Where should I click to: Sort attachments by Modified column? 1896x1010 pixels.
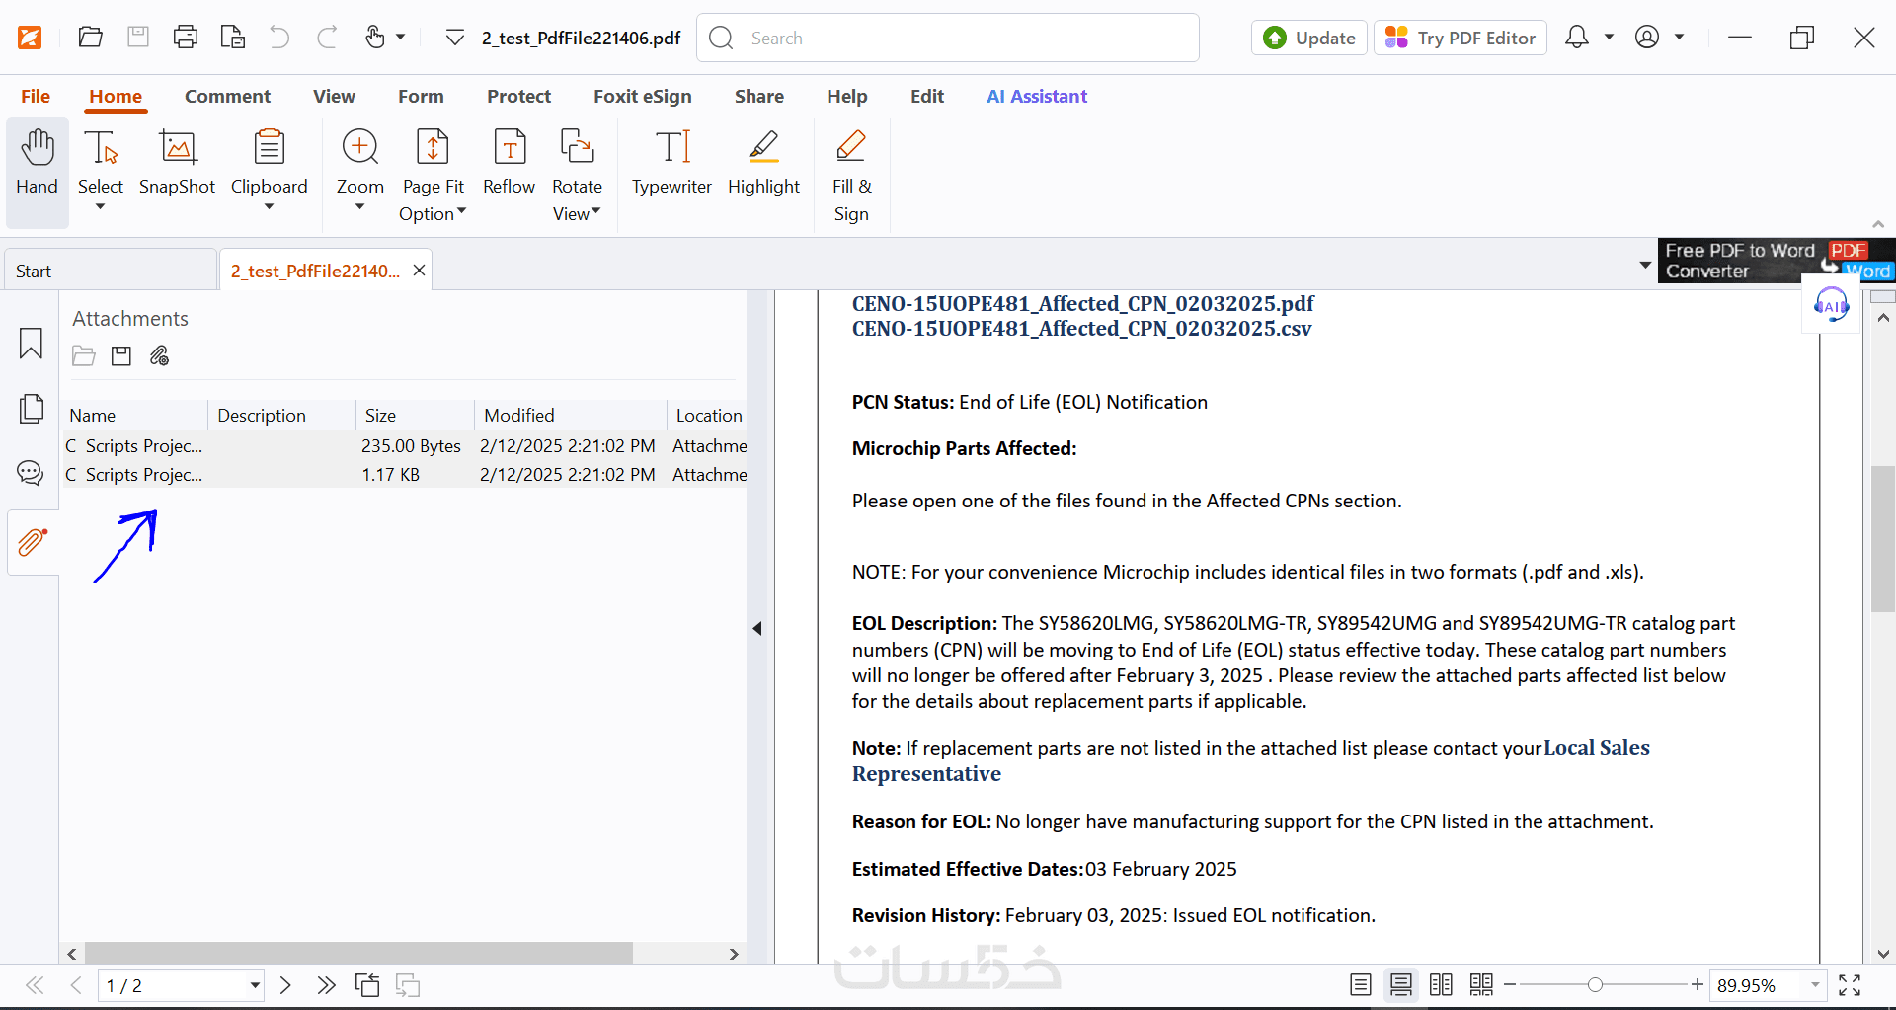(x=570, y=416)
